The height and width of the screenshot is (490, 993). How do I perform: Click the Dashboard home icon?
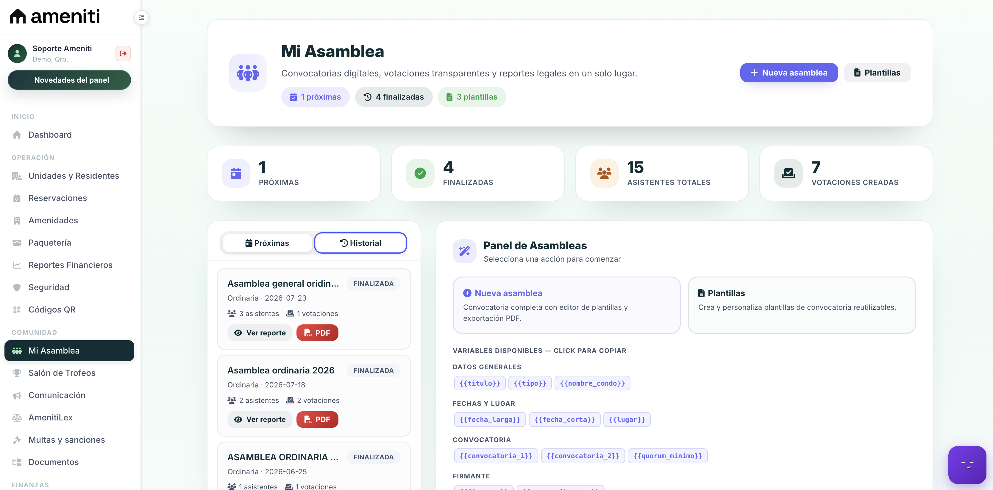tap(17, 135)
